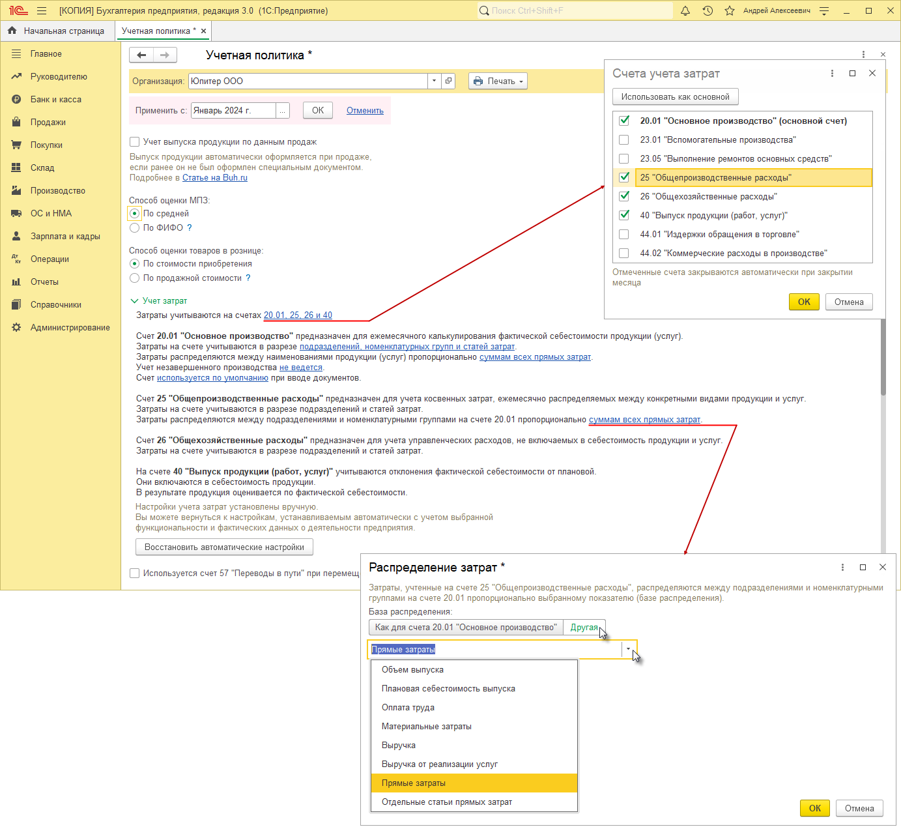Uncheck account 20.01 Основное производство
This screenshot has width=901, height=827.
tap(624, 121)
